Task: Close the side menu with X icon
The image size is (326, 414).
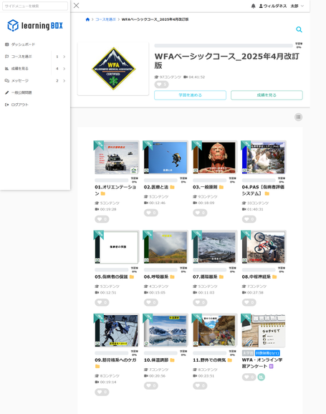Action: coord(77,6)
